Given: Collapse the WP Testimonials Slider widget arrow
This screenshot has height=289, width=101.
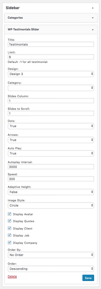Looking at the screenshot, I should (93, 29).
